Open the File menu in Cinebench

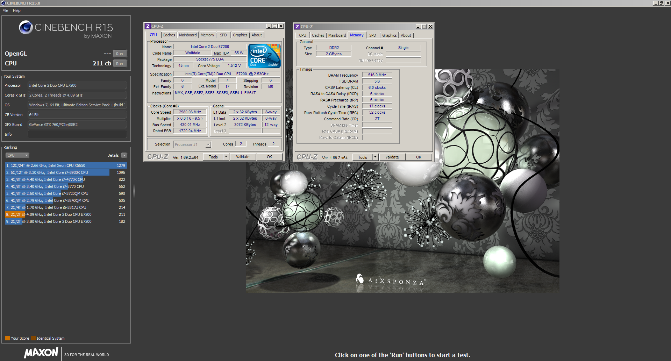pos(5,10)
